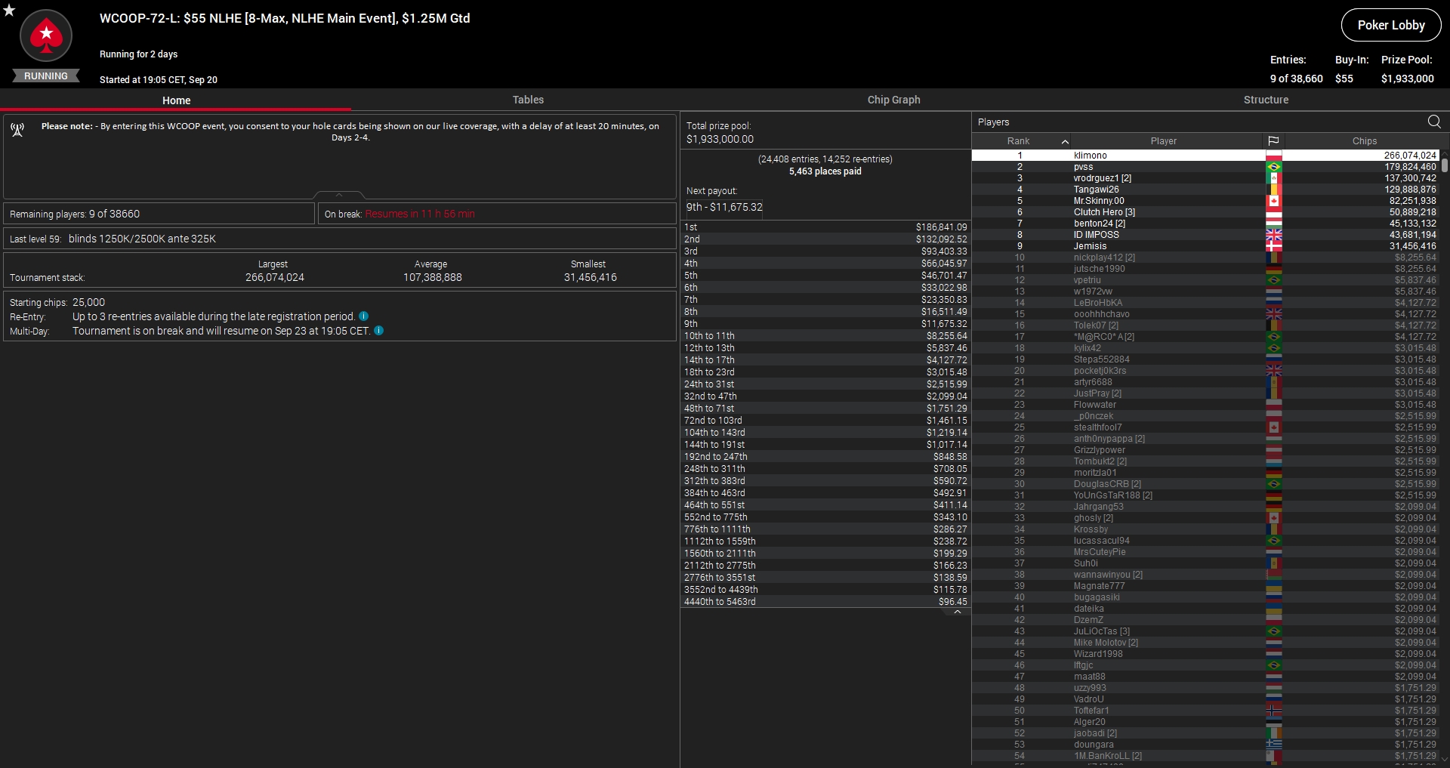The height and width of the screenshot is (768, 1450).
Task: Toggle Rank column sort order arrow
Action: coord(1065,141)
